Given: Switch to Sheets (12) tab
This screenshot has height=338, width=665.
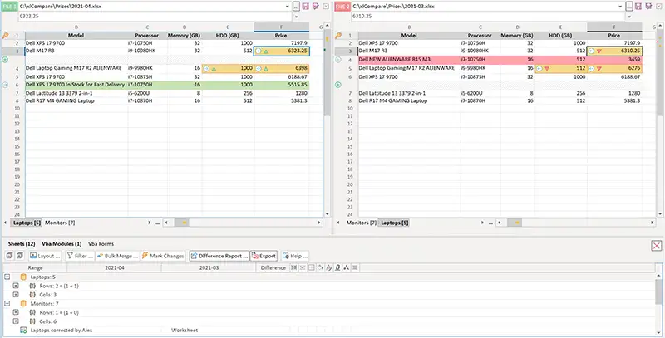Looking at the screenshot, I should (x=22, y=244).
